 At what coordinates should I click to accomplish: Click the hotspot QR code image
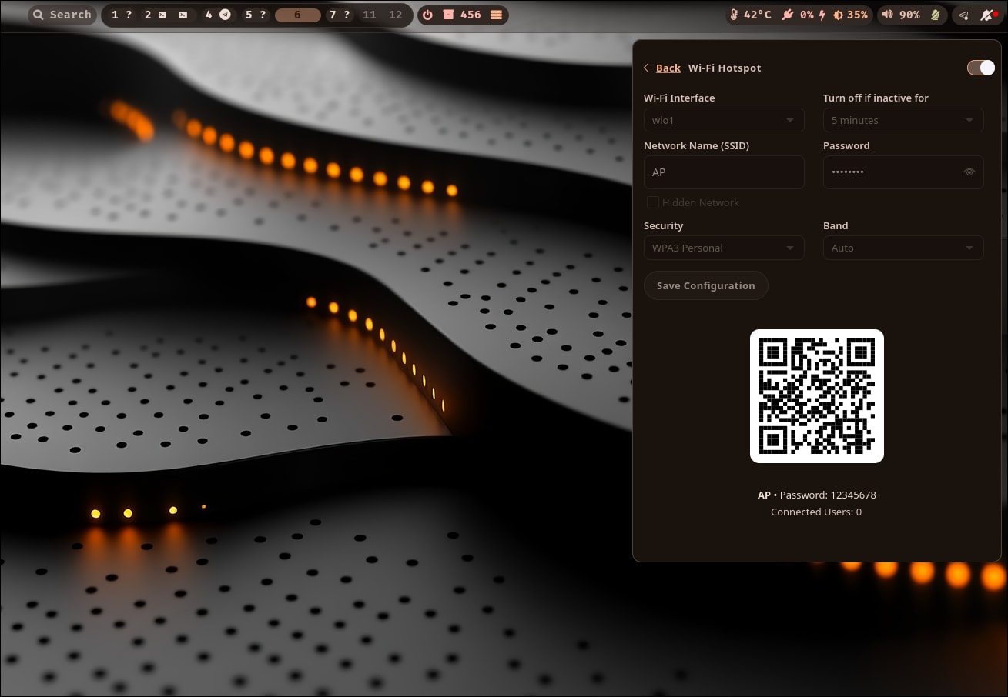(x=817, y=396)
